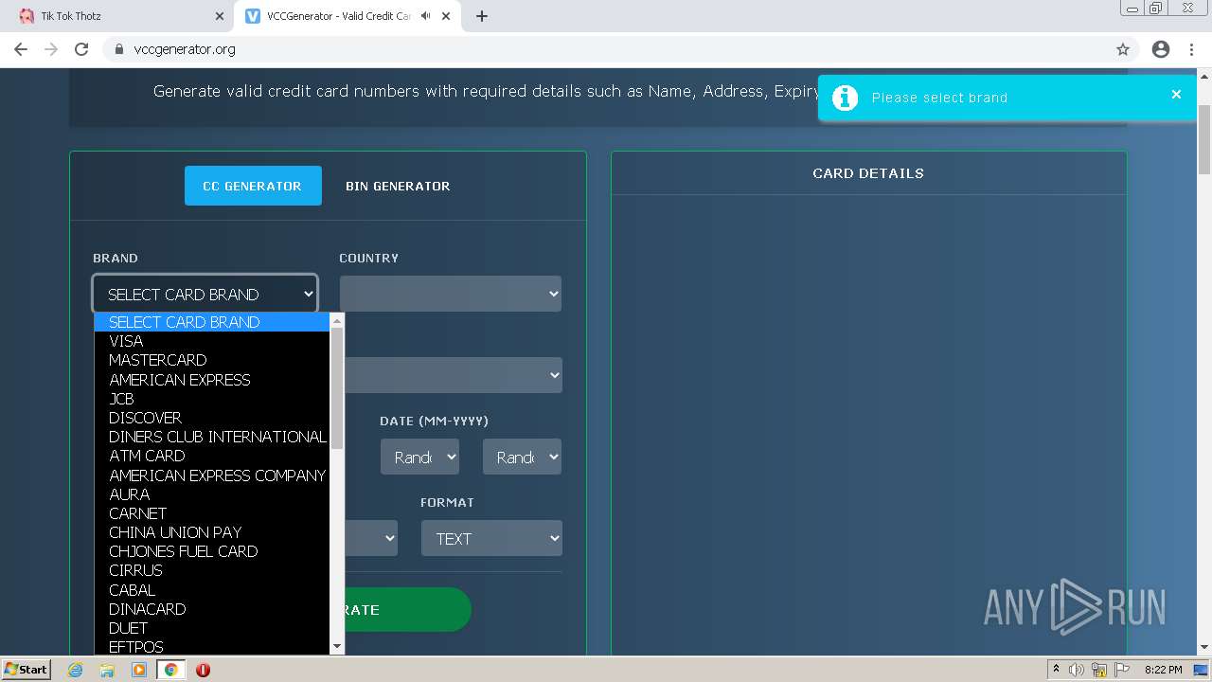The width and height of the screenshot is (1212, 682).
Task: Go back using the browser back arrow
Action: (x=21, y=49)
